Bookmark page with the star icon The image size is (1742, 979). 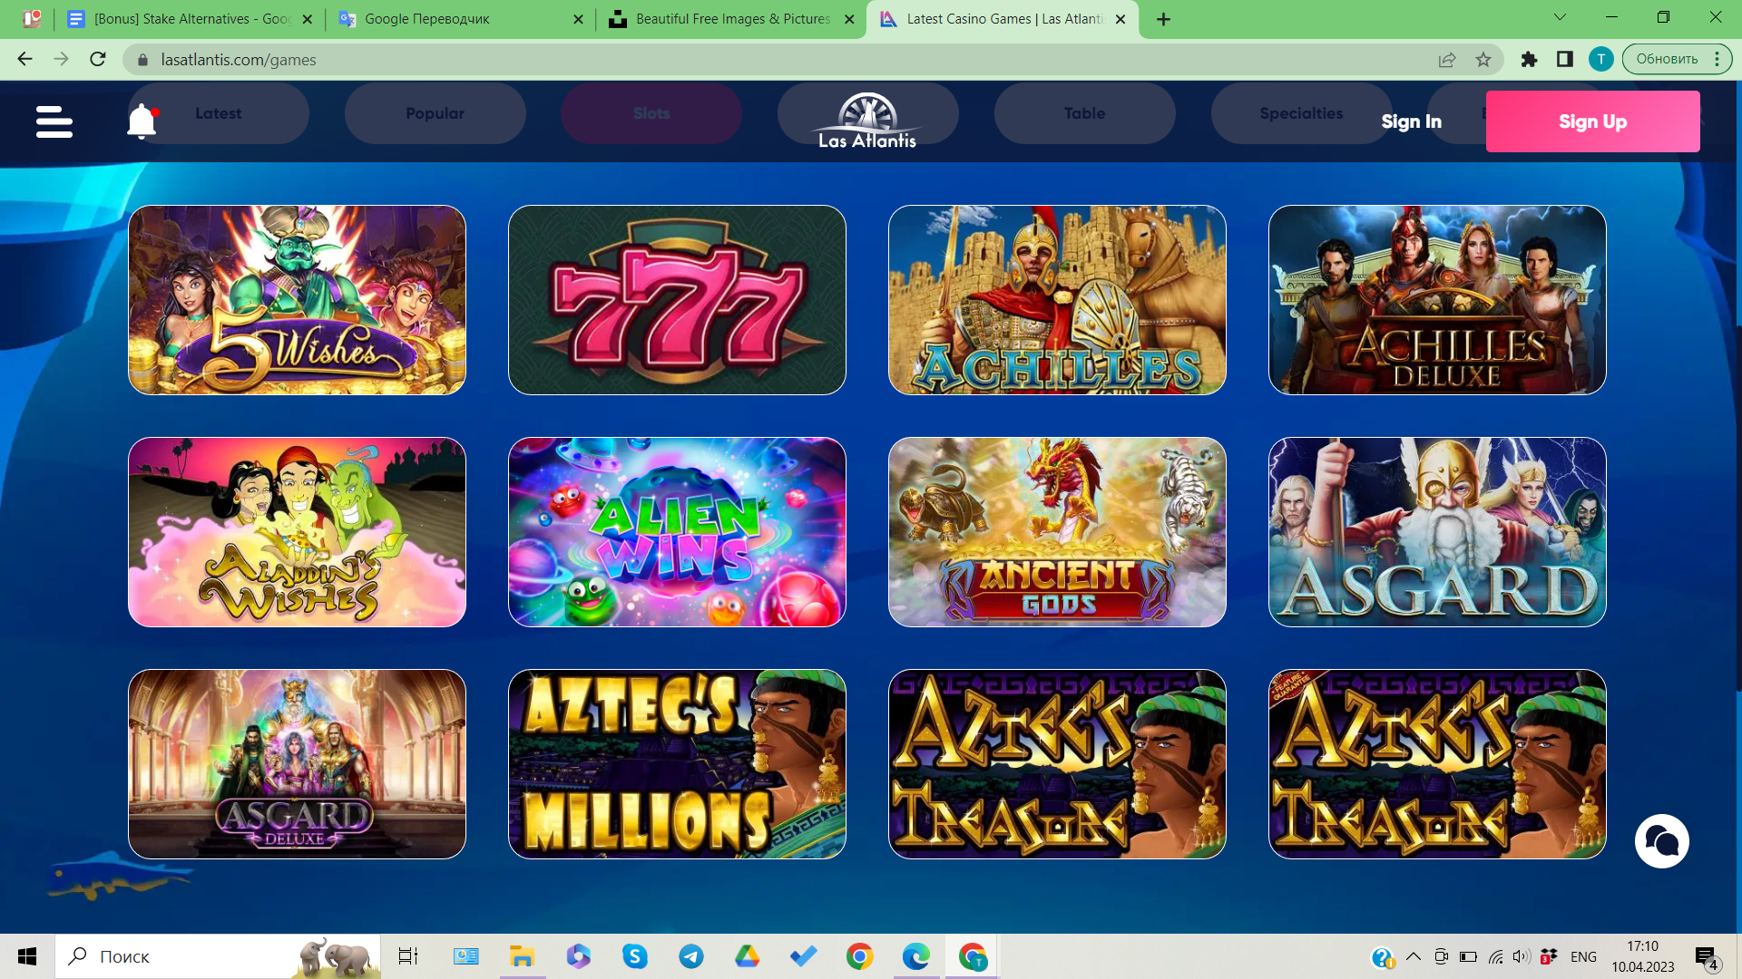click(1483, 60)
